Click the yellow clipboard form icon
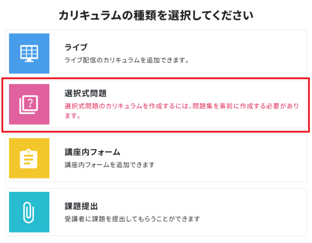Screen dimensions: 312x243 (x=29, y=158)
